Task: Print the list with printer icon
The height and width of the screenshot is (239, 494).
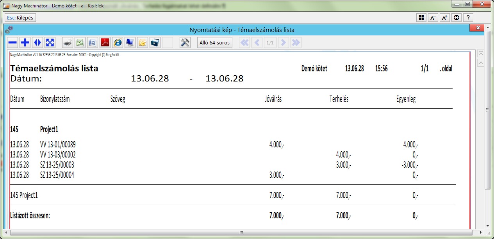Action: point(68,42)
